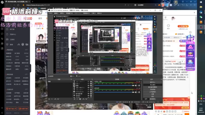
Task: Toggle visibility of 文本 (GDI+) 3 source
Action: (88, 82)
